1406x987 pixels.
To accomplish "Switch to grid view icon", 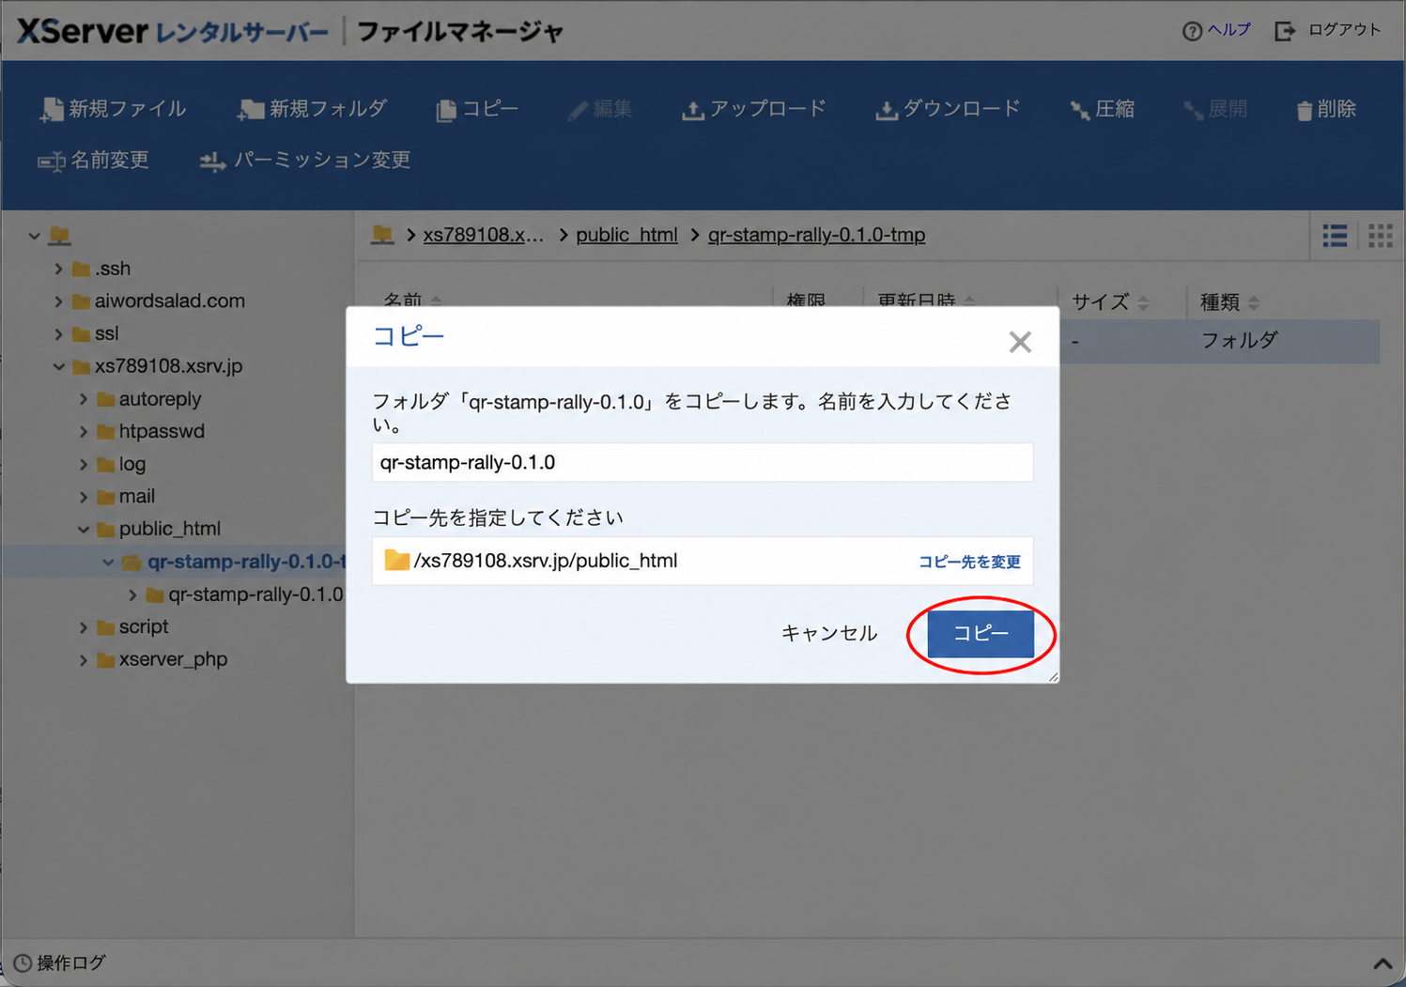I will [1380, 236].
